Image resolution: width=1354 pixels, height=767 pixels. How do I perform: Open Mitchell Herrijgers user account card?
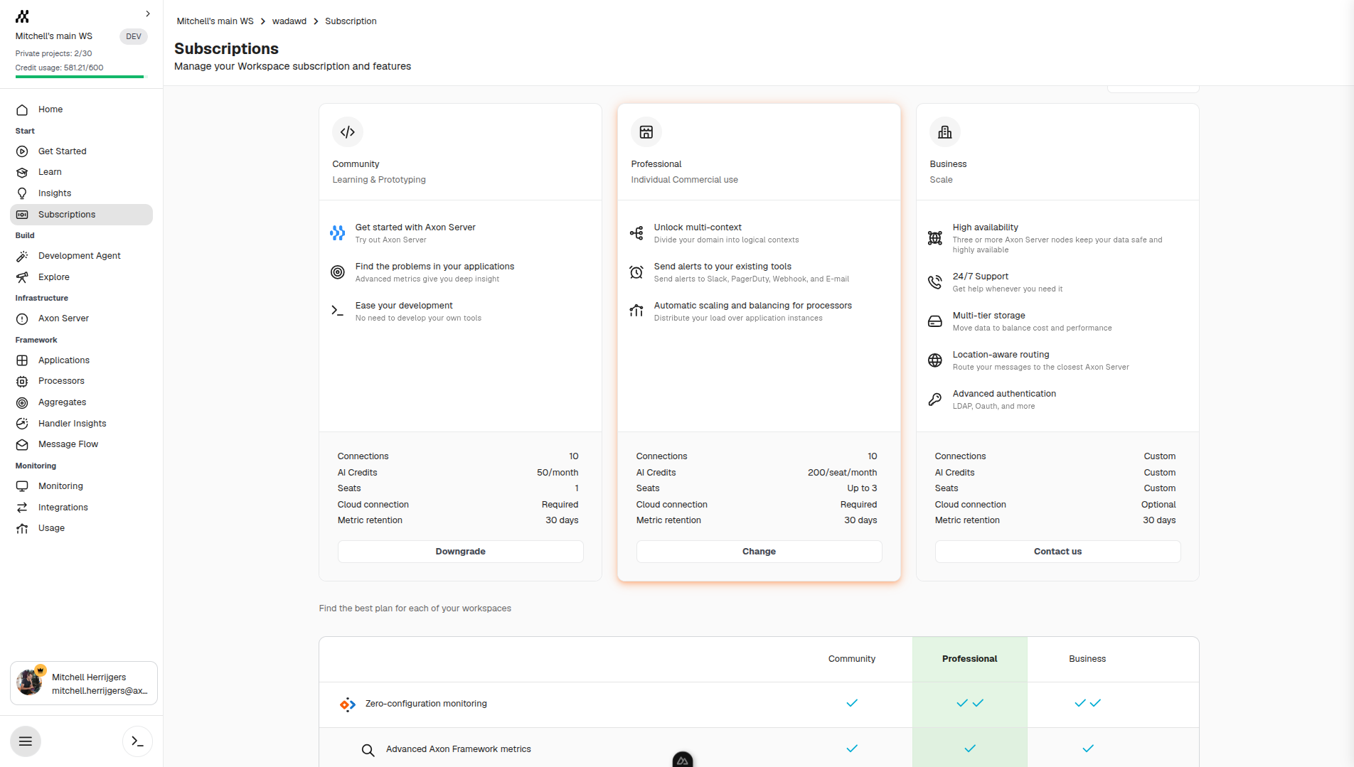pyautogui.click(x=84, y=683)
